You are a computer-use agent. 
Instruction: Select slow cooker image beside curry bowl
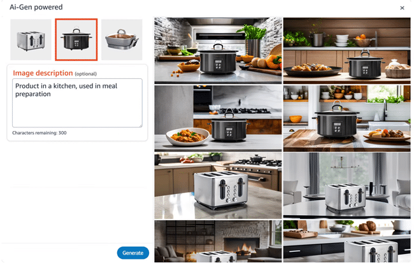pos(218,118)
